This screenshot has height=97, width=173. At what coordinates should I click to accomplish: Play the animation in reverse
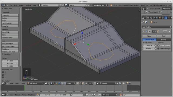point(92,95)
